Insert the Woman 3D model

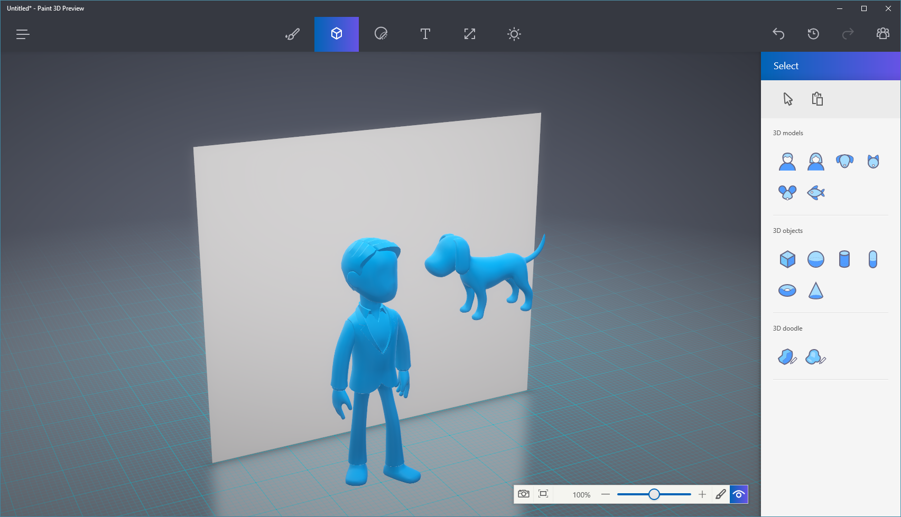click(x=816, y=161)
